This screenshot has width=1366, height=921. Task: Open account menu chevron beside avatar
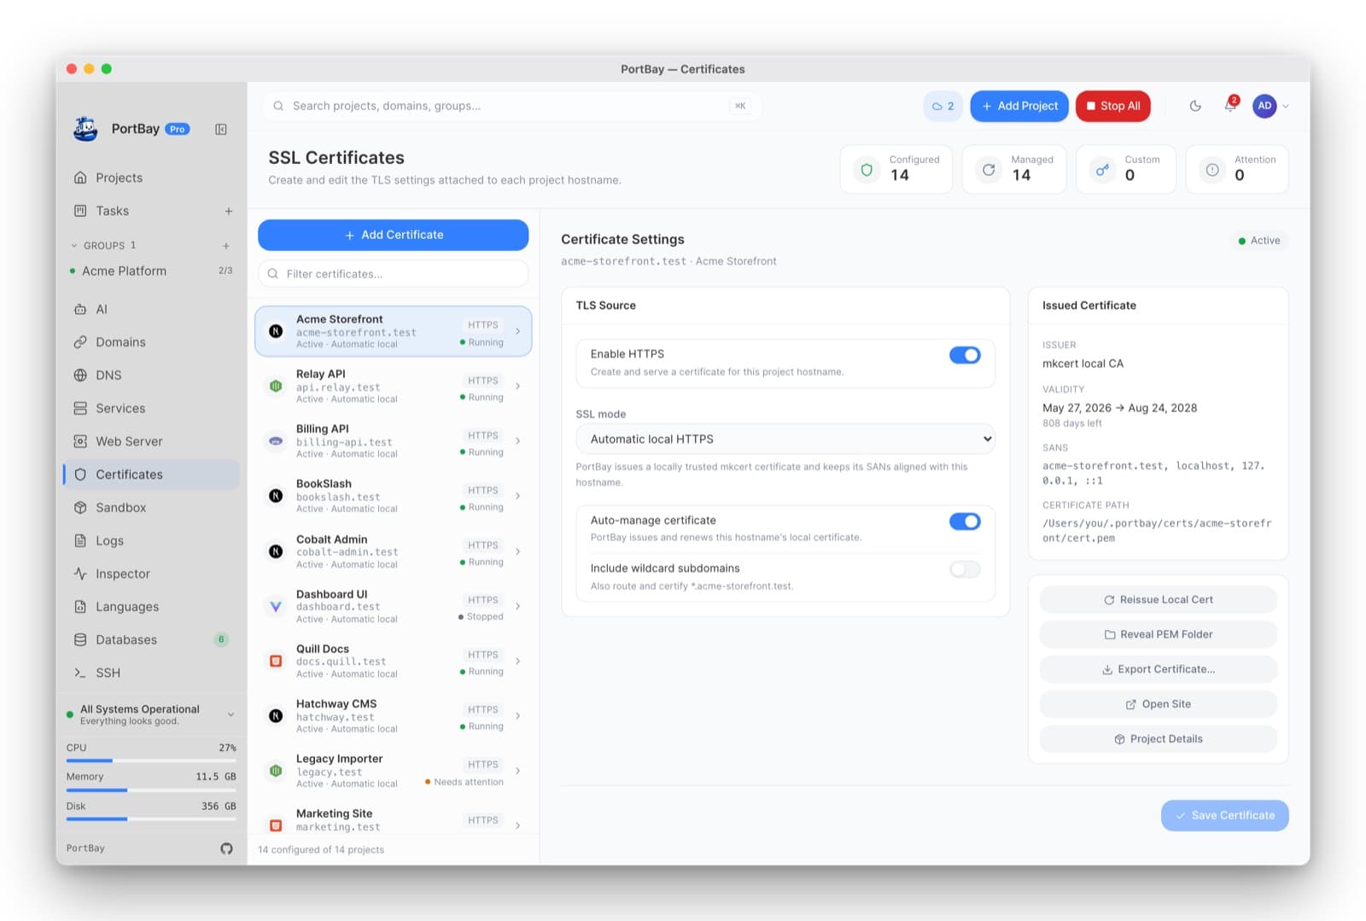tap(1285, 106)
